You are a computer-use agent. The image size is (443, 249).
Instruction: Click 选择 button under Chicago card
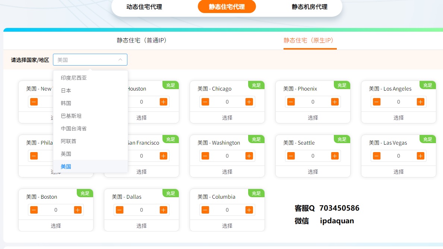coord(227,118)
